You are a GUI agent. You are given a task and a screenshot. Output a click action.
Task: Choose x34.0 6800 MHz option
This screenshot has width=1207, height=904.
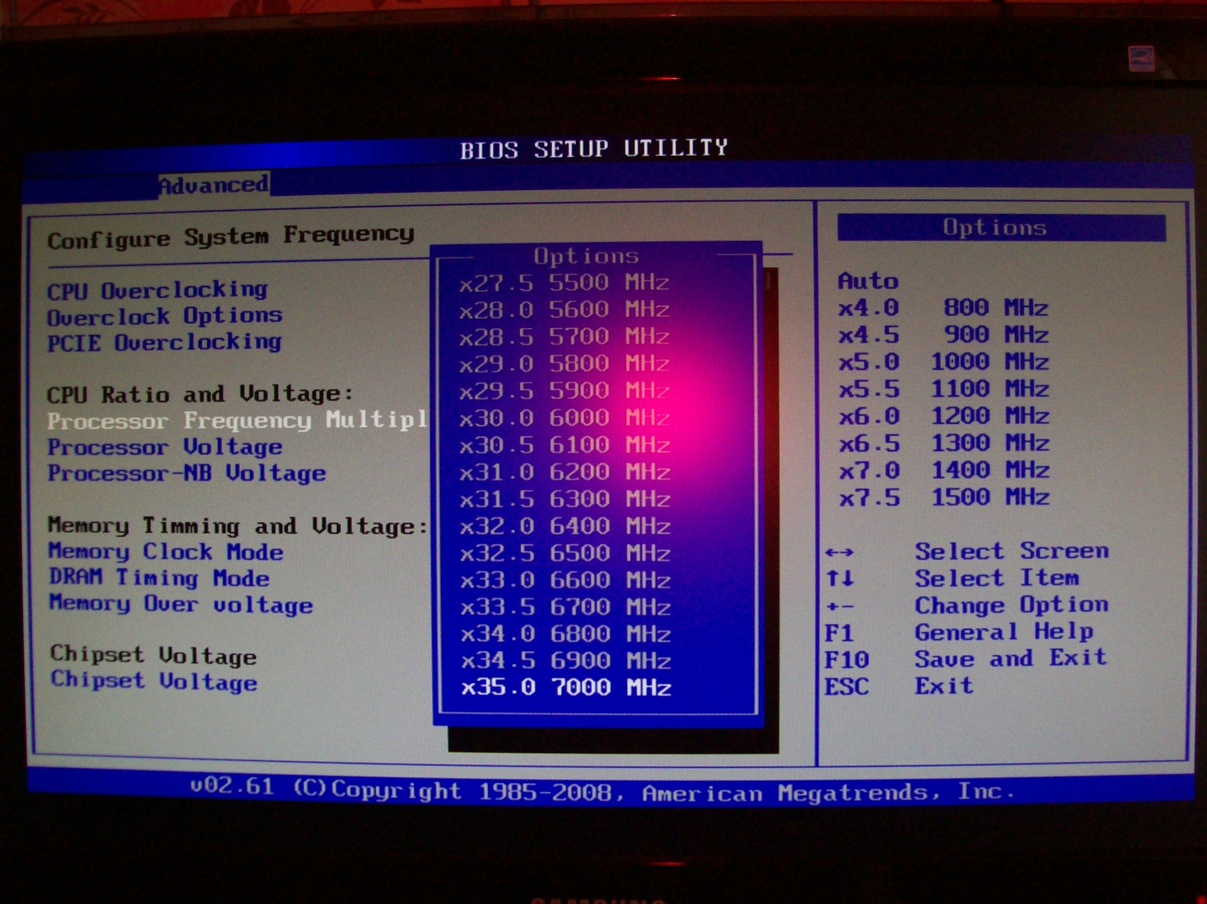coord(566,634)
